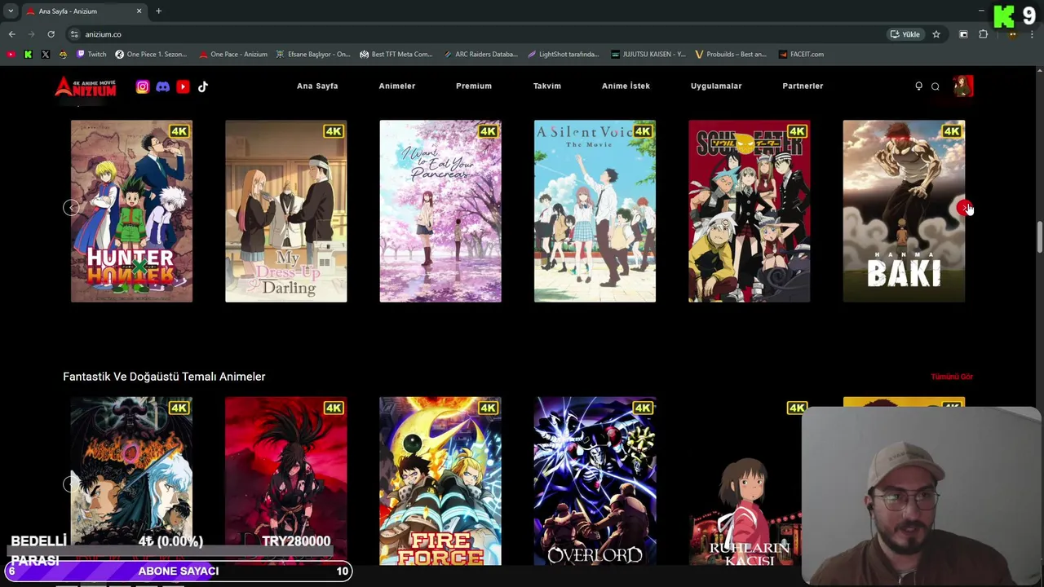The image size is (1044, 587).
Task: Open Anizium Discord server icon
Action: pos(163,86)
